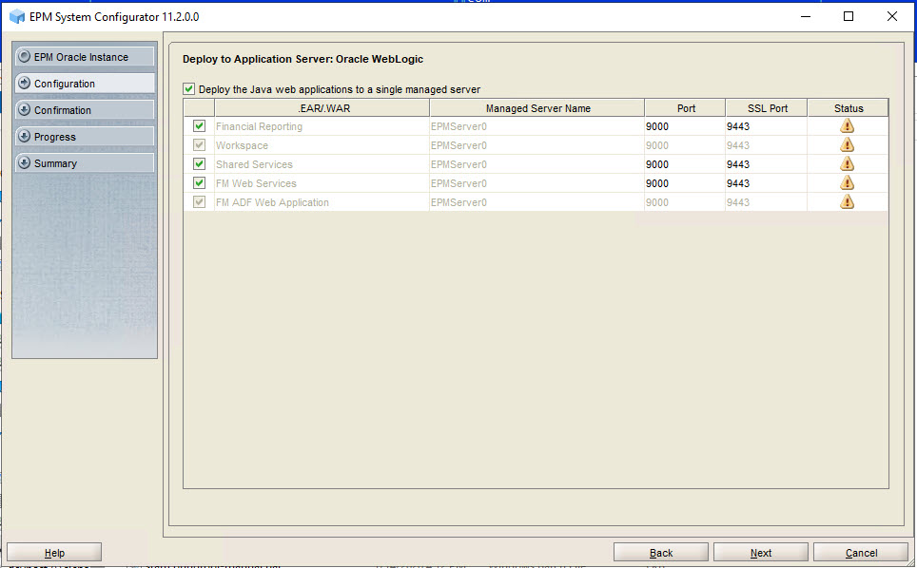Click warning status icon for Shared Services
Screen dimensions: 917x568
(x=847, y=164)
